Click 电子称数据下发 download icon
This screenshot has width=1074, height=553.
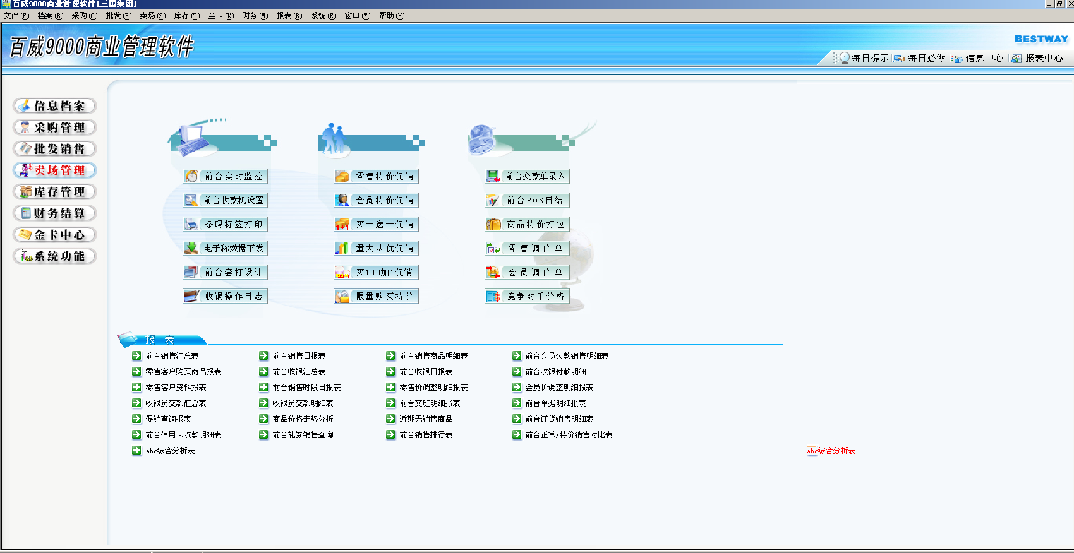[191, 248]
